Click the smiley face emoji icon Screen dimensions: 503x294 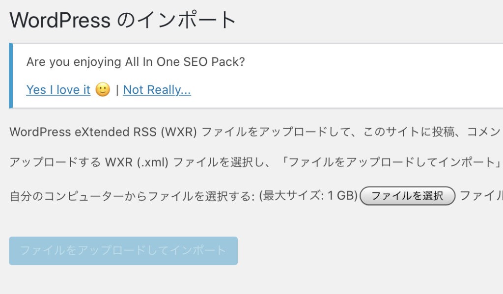(x=103, y=89)
